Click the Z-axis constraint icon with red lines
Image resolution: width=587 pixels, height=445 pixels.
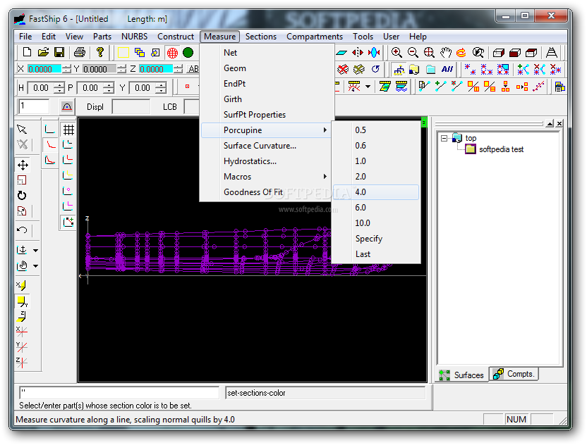[x=22, y=362]
